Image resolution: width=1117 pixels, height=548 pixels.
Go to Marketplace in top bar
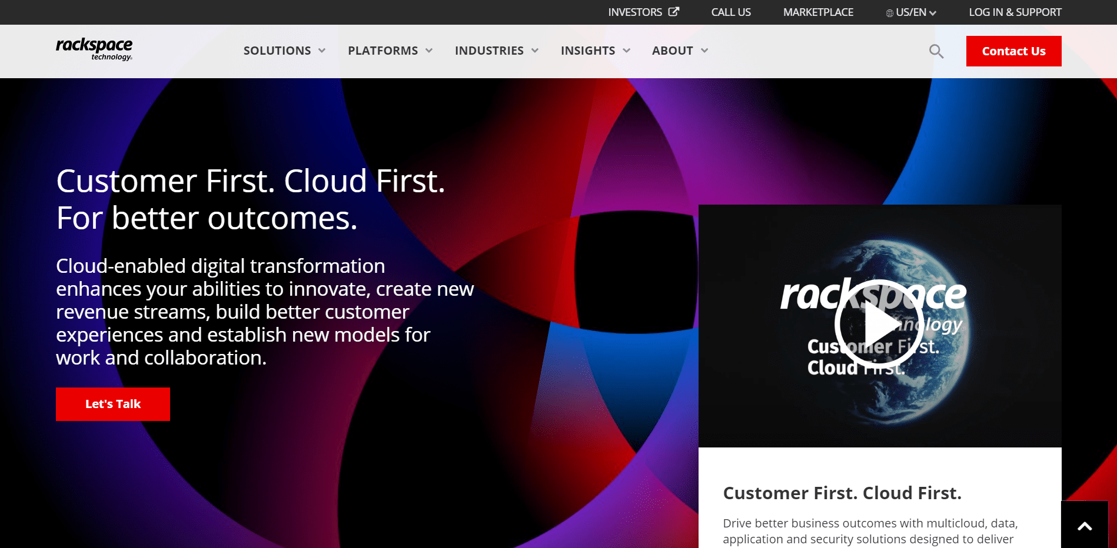pos(817,12)
